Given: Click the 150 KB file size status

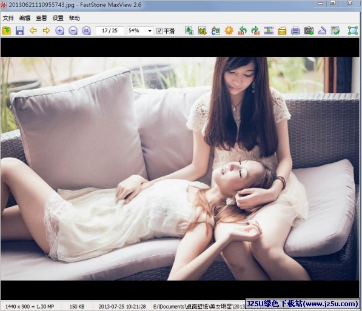Looking at the screenshot, I should pyautogui.click(x=77, y=307).
